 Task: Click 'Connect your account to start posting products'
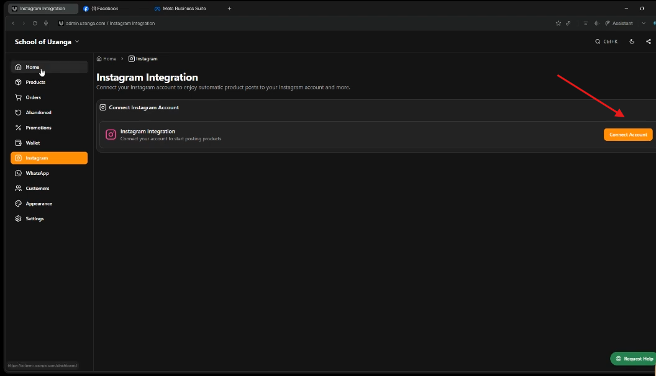coord(171,139)
